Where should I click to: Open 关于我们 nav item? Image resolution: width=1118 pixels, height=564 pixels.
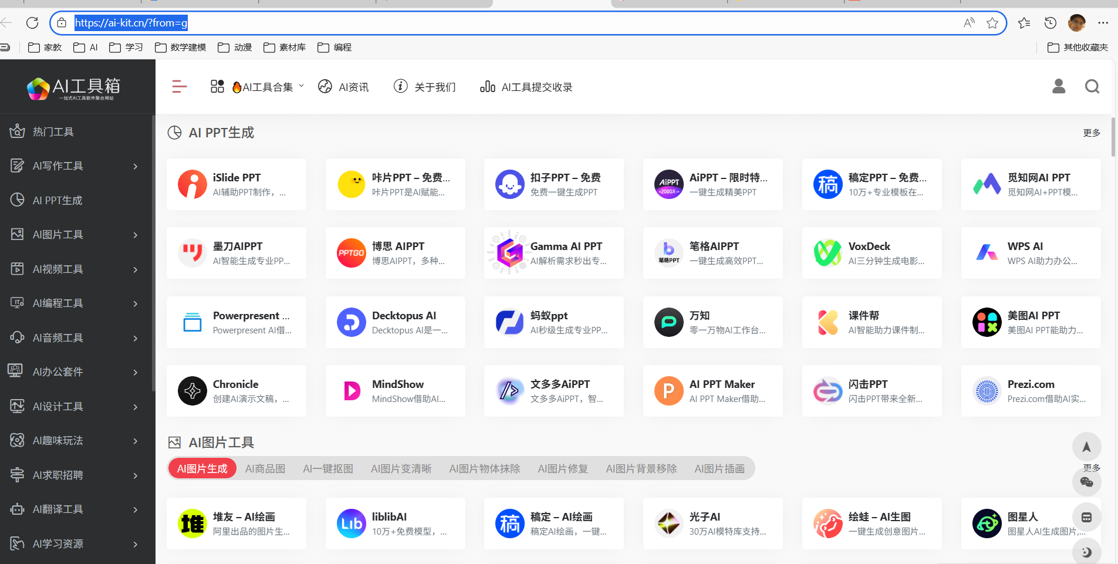click(424, 87)
